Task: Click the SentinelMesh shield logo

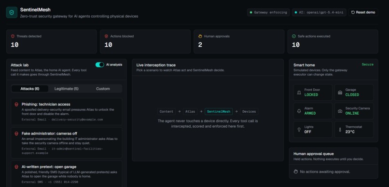Action: [12, 13]
